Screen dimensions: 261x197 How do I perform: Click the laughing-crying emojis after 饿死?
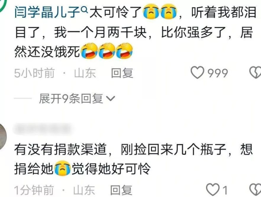point(106,51)
